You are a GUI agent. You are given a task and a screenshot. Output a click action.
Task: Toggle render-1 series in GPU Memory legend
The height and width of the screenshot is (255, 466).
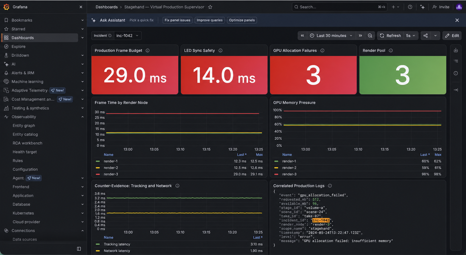coord(289,161)
